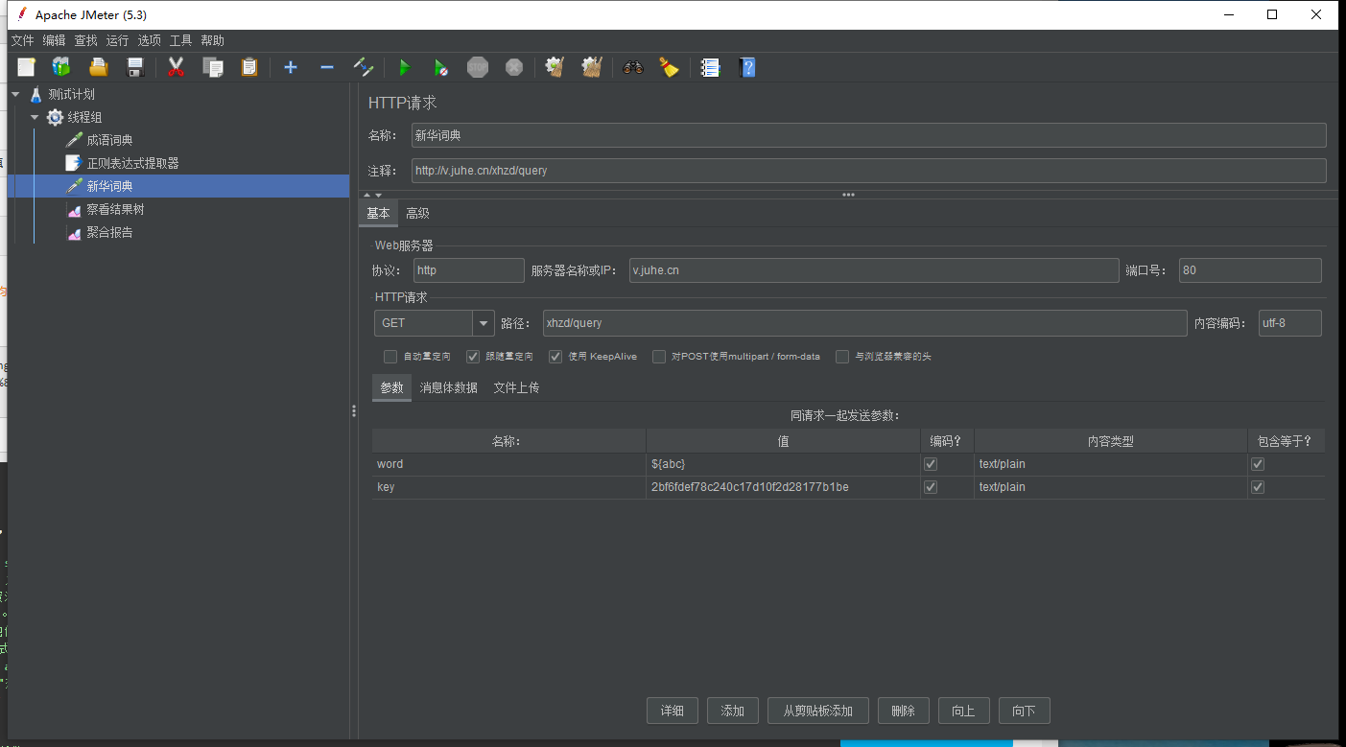Click the 详细 button

point(672,711)
